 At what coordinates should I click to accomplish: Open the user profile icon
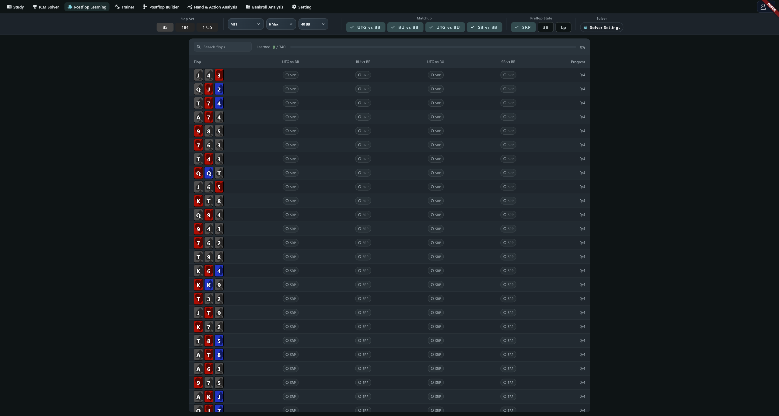[763, 7]
